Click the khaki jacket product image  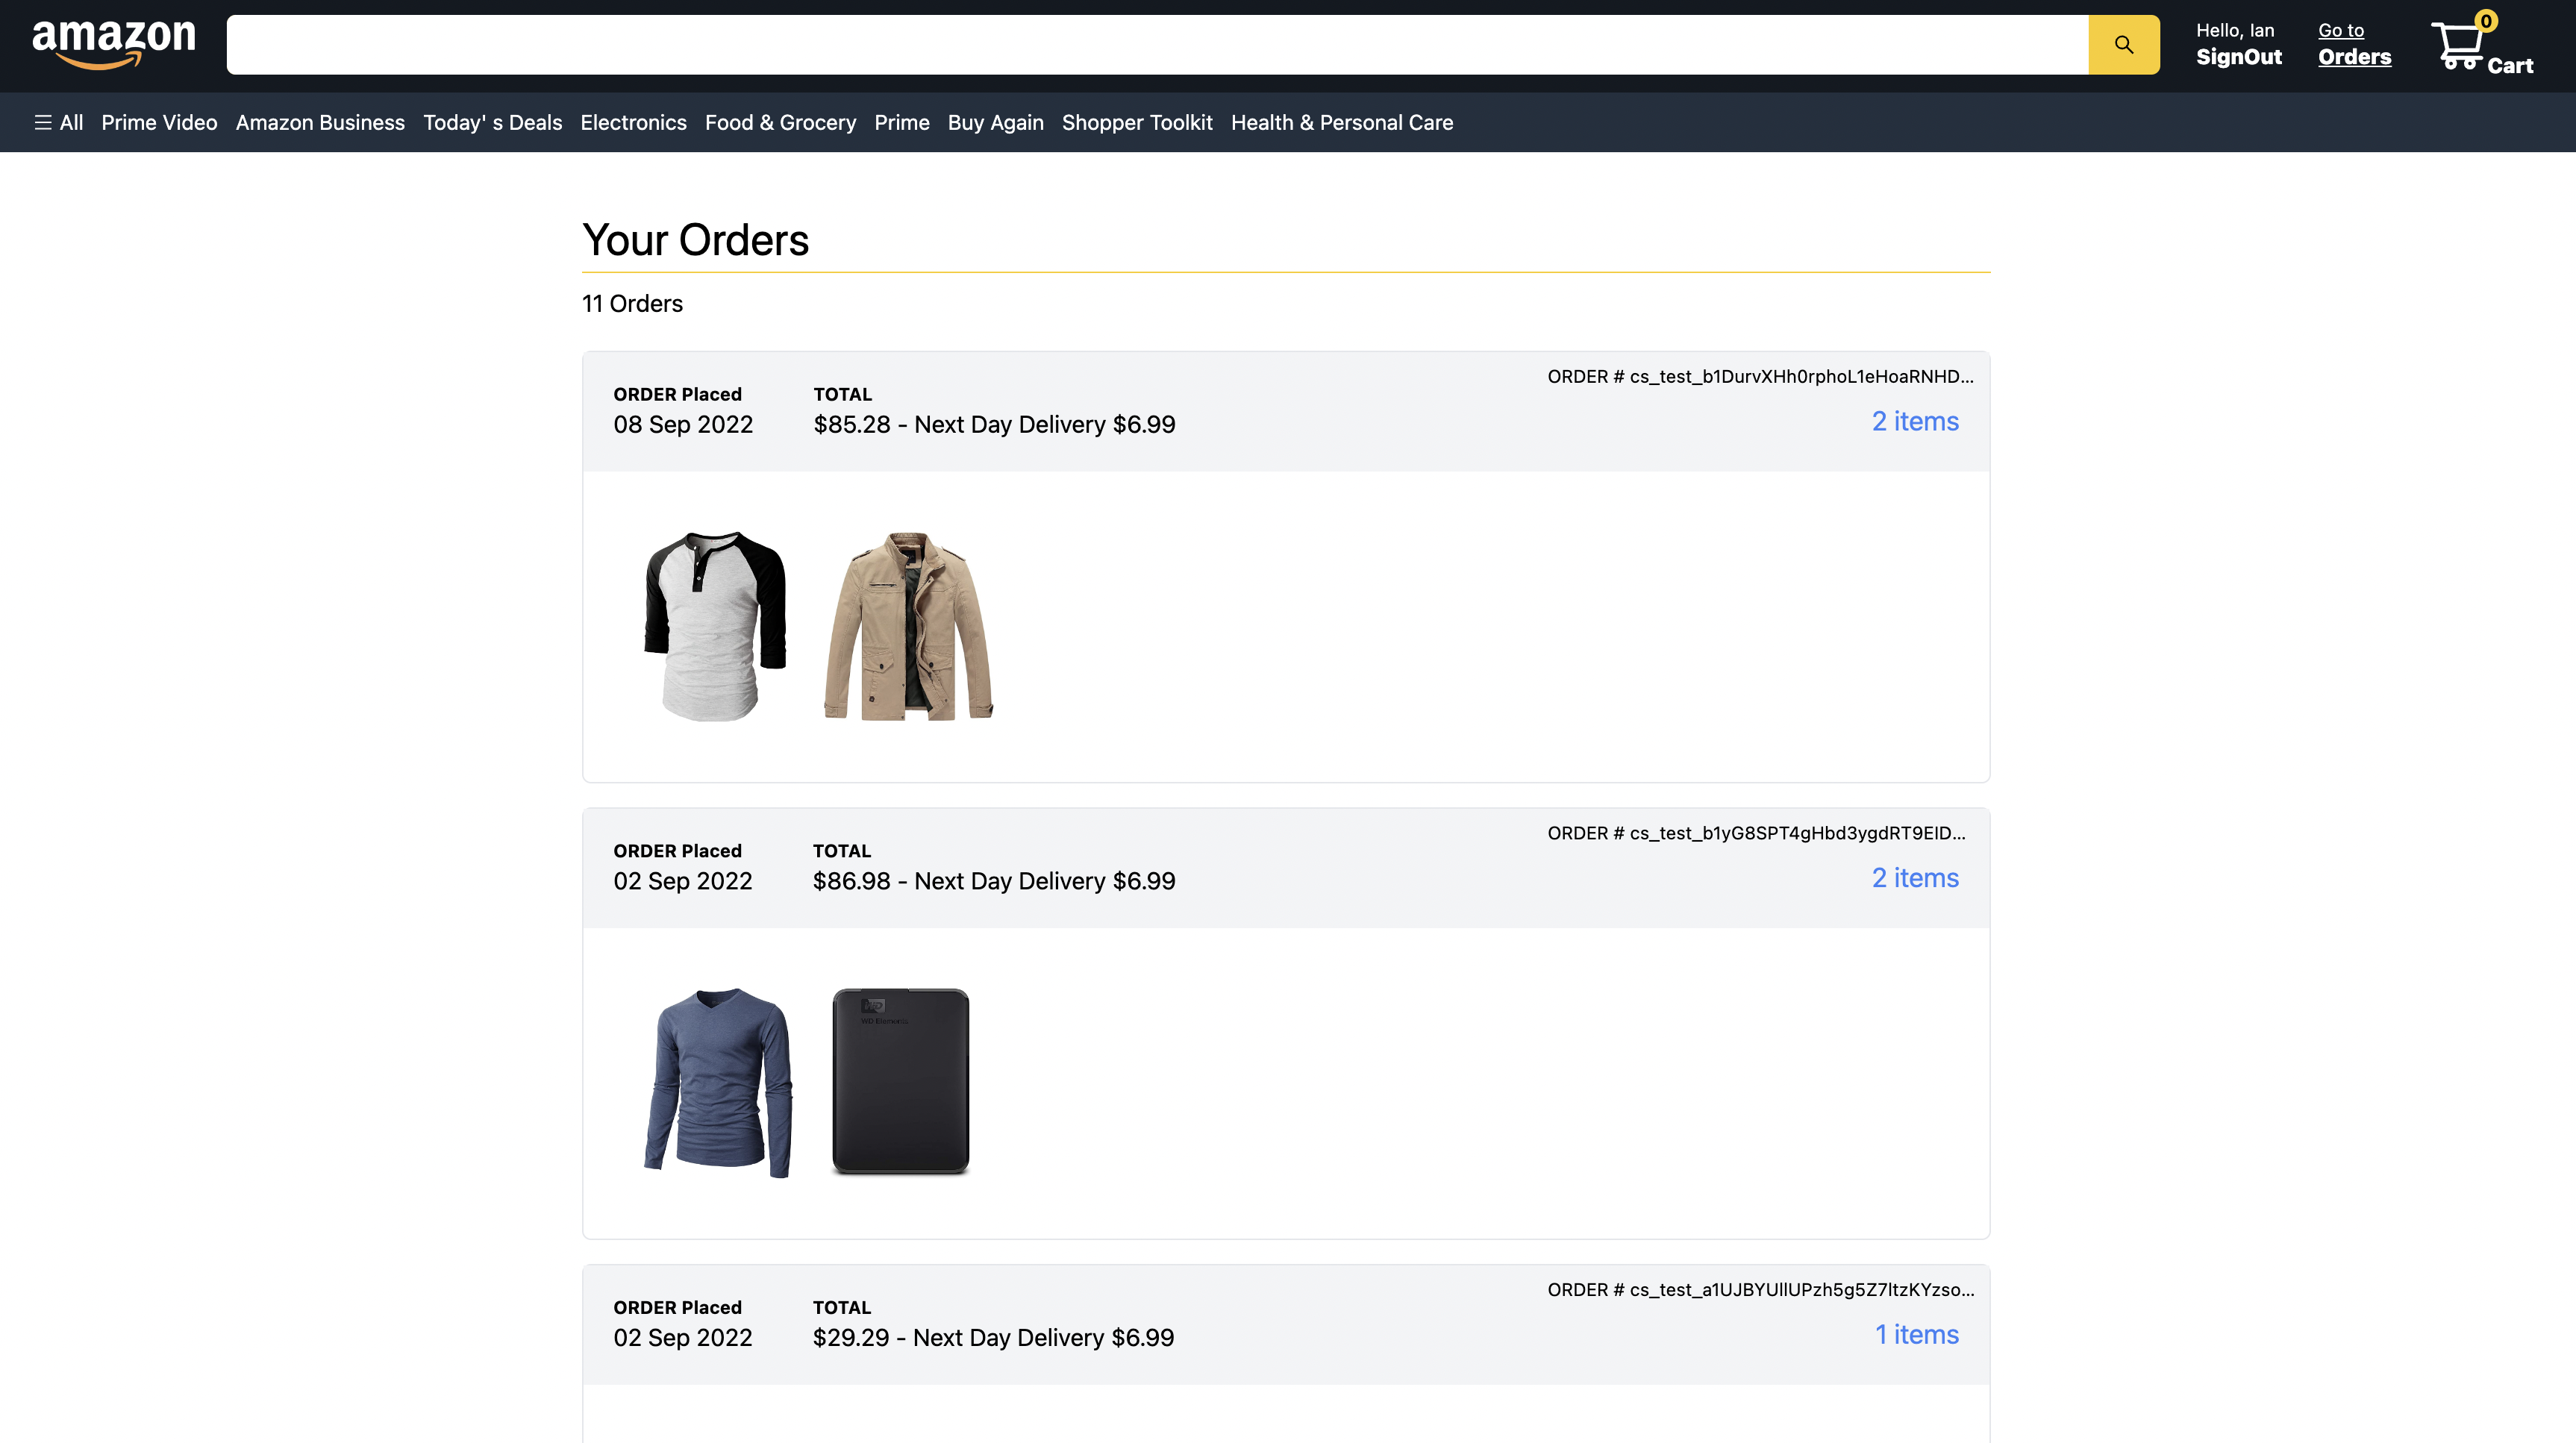pos(908,626)
